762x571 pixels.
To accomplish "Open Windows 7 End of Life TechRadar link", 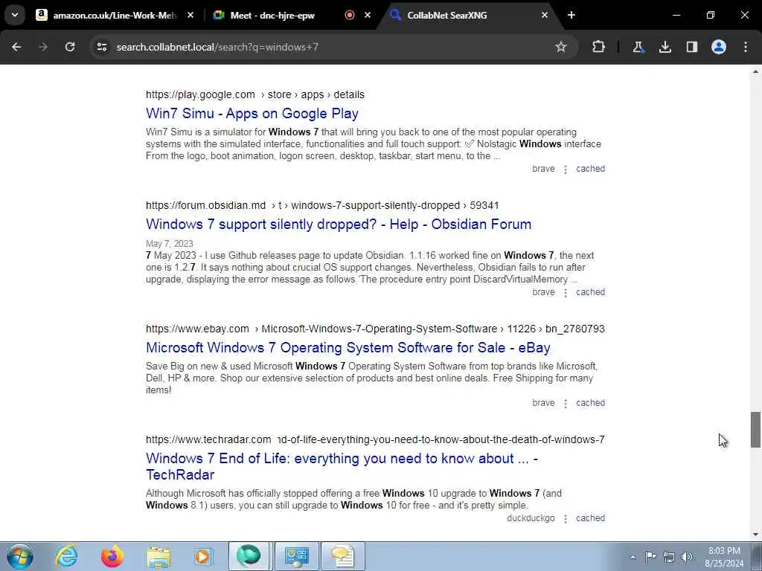I will coord(342,466).
